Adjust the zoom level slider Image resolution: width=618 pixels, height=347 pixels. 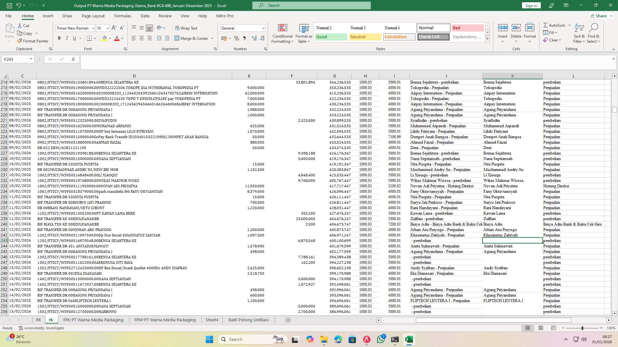(583, 328)
